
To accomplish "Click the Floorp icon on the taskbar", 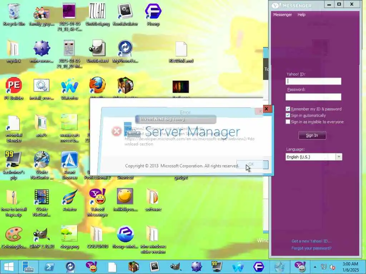I will coord(258,267).
